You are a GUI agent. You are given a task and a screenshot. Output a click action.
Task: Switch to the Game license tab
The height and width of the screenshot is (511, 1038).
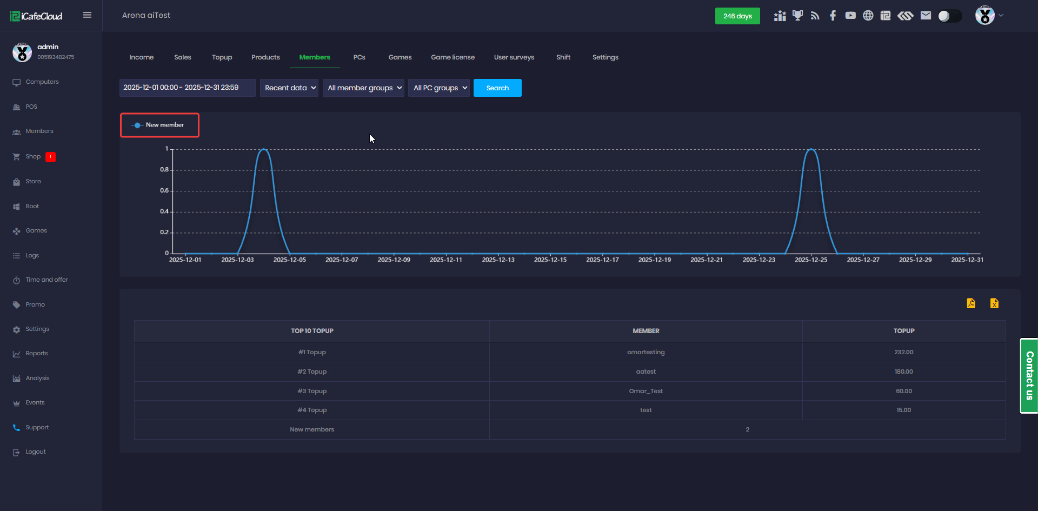(453, 57)
